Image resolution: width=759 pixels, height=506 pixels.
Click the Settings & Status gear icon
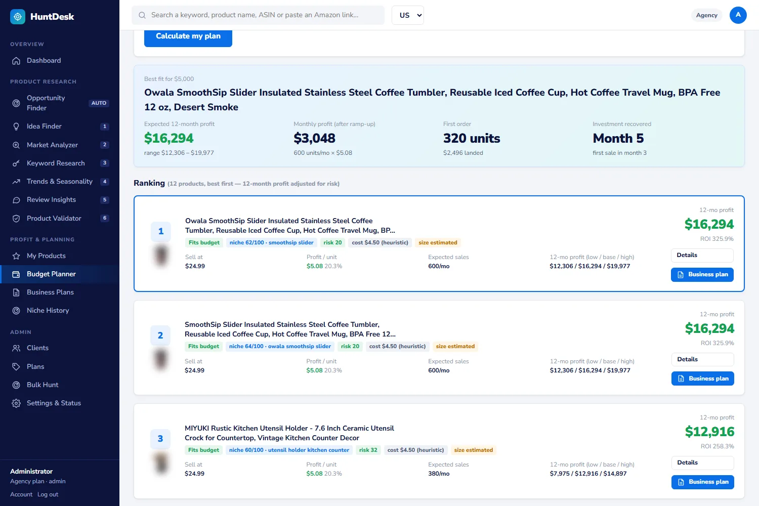point(16,403)
